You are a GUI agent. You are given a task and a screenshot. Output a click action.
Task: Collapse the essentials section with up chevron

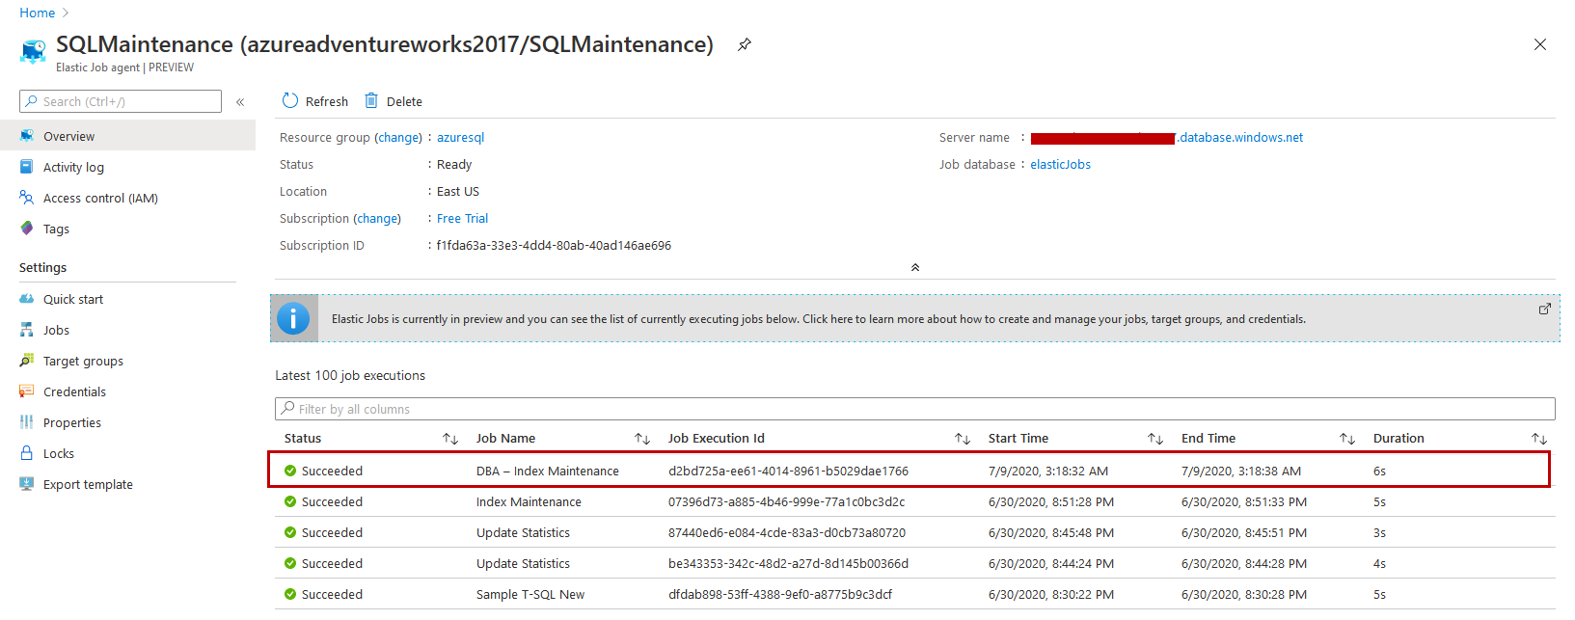point(915,267)
